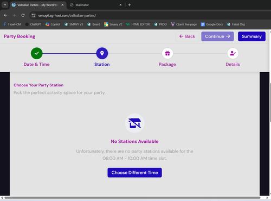
Task: Click the Party Booking title
Action: tap(20, 36)
